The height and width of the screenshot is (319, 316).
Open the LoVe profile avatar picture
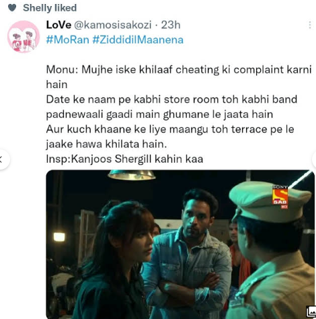click(x=24, y=36)
